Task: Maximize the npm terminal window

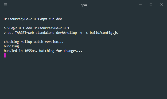Action: click(151, 5)
